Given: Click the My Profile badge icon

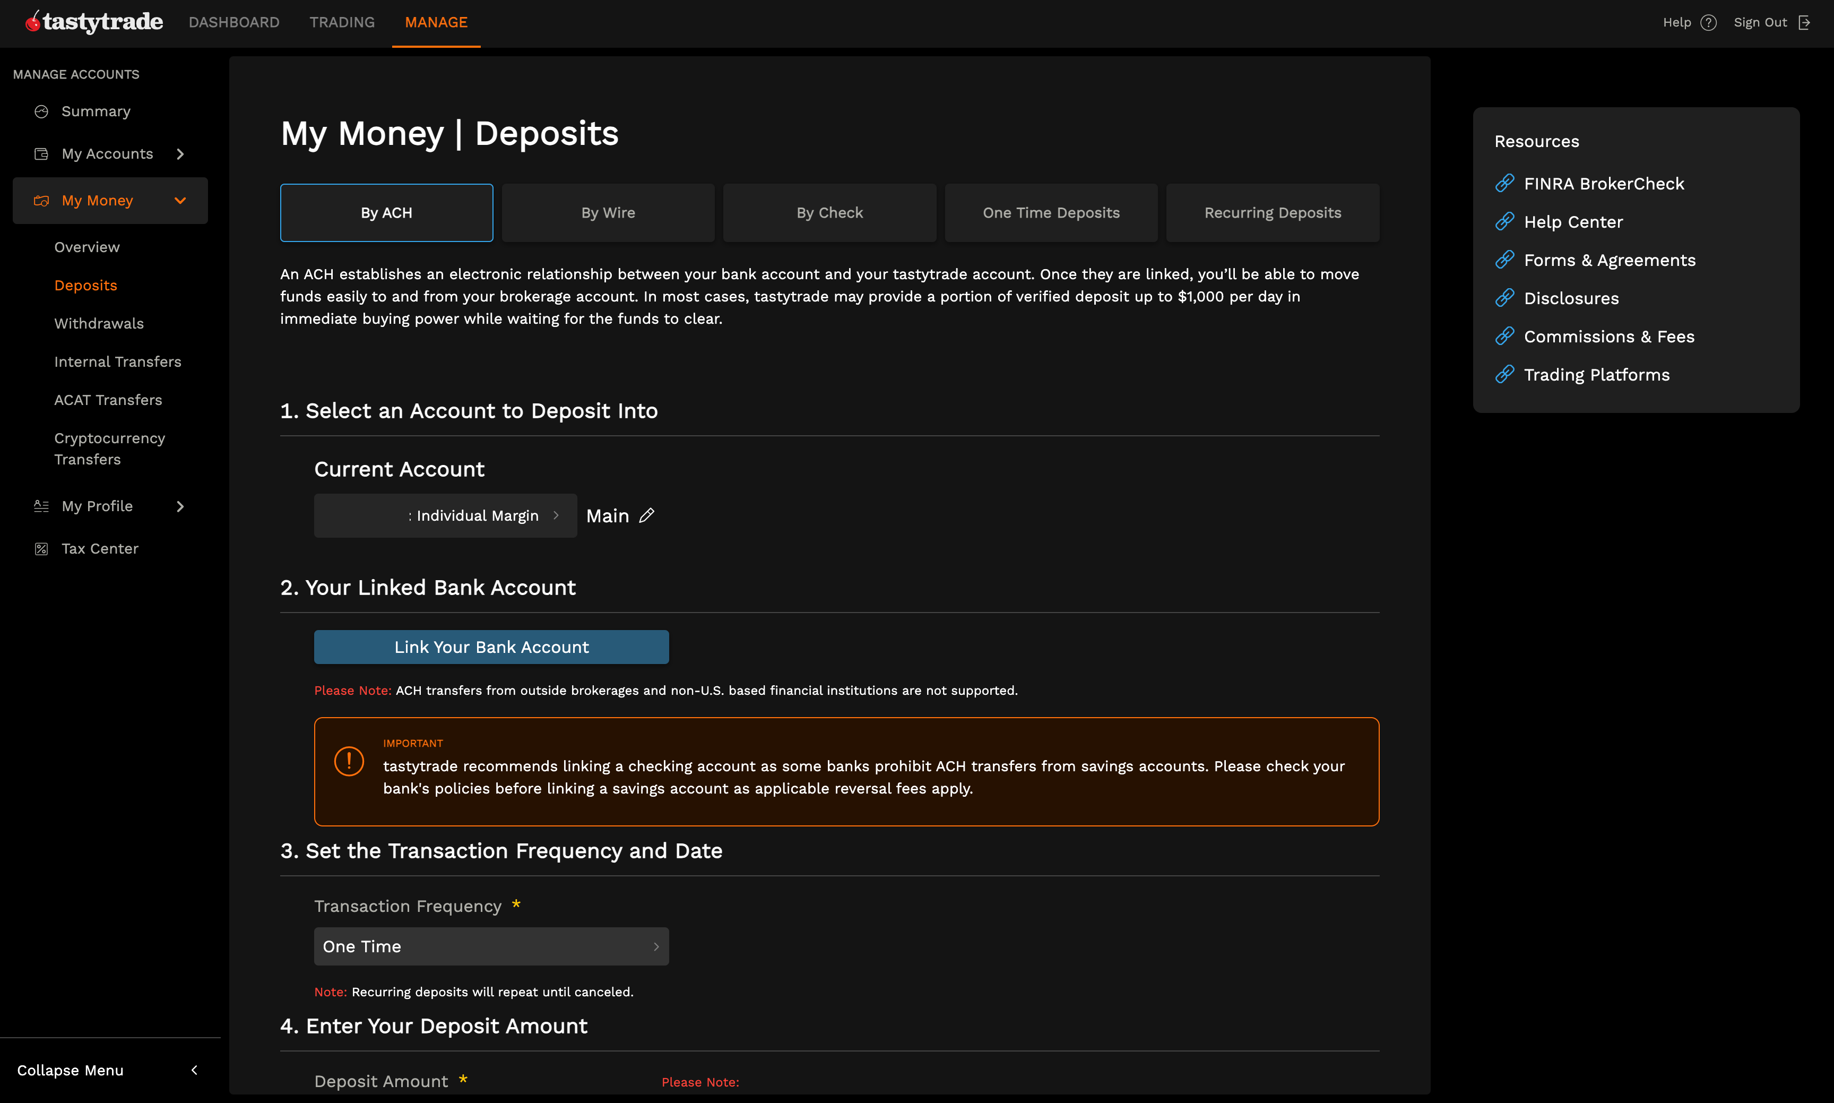Looking at the screenshot, I should pyautogui.click(x=41, y=506).
